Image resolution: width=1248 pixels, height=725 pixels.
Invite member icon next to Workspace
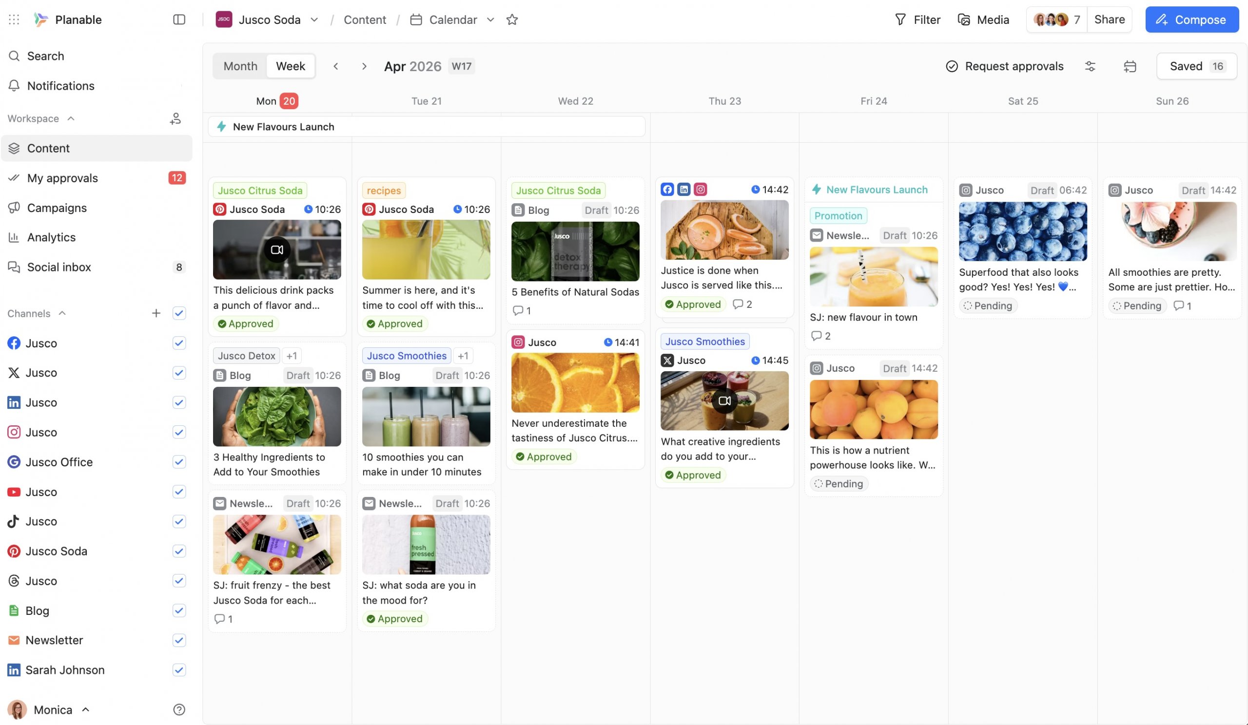[175, 118]
